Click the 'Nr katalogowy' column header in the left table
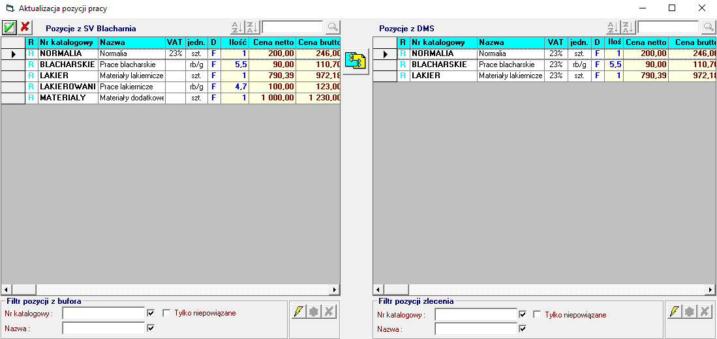717x339 pixels. (x=68, y=42)
